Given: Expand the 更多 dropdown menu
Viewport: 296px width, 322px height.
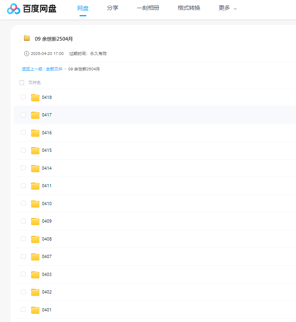Looking at the screenshot, I should point(228,8).
